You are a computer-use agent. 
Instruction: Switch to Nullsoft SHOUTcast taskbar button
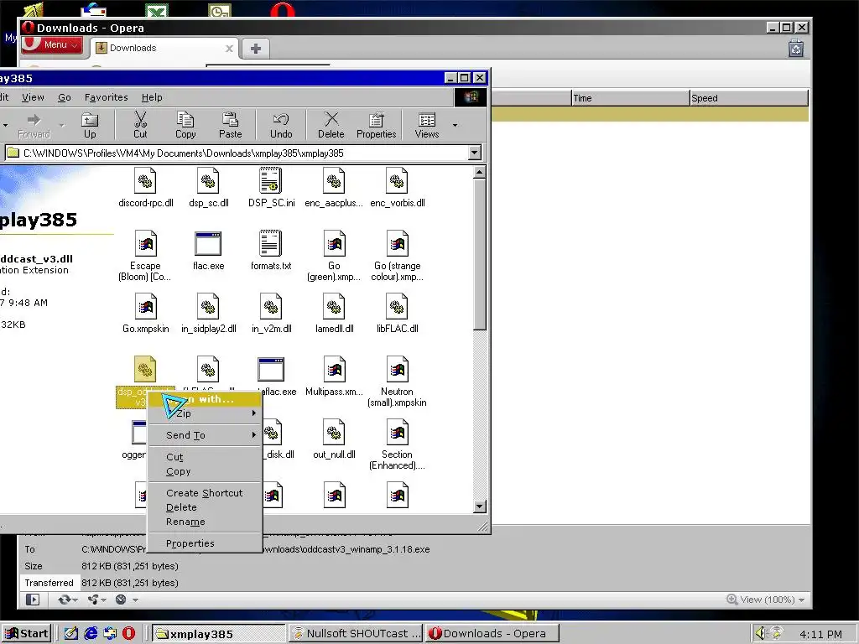tap(356, 634)
